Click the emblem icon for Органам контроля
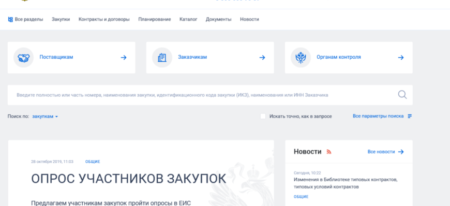This screenshot has height=206, width=450. pos(301,58)
